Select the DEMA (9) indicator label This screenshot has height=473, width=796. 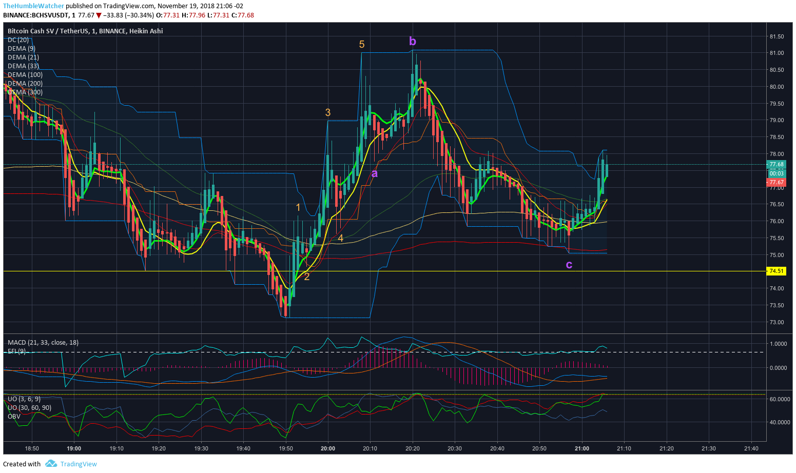[x=22, y=48]
